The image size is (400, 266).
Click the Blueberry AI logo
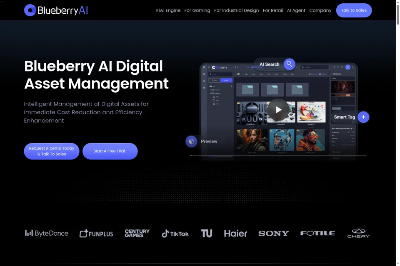(56, 10)
